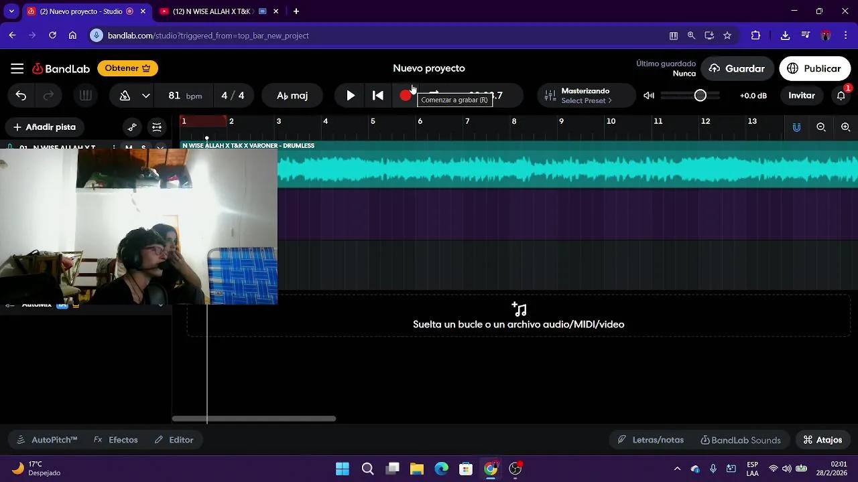Open Microsoft Edge from the taskbar
The width and height of the screenshot is (858, 482).
tap(441, 469)
